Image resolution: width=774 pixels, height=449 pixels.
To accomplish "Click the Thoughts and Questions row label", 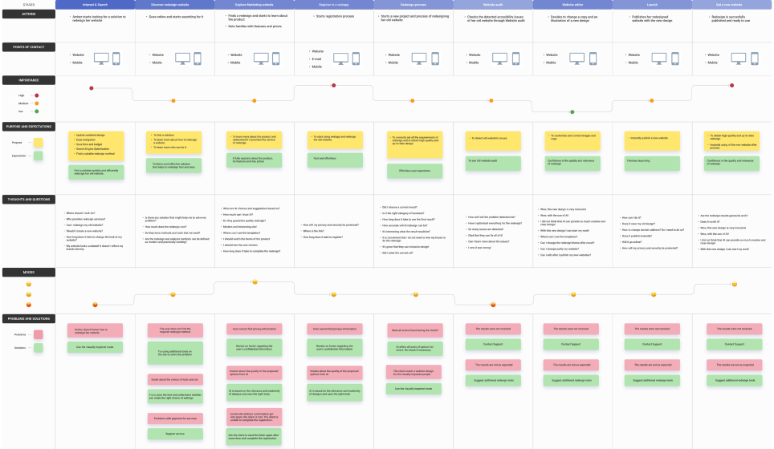I will 29,200.
